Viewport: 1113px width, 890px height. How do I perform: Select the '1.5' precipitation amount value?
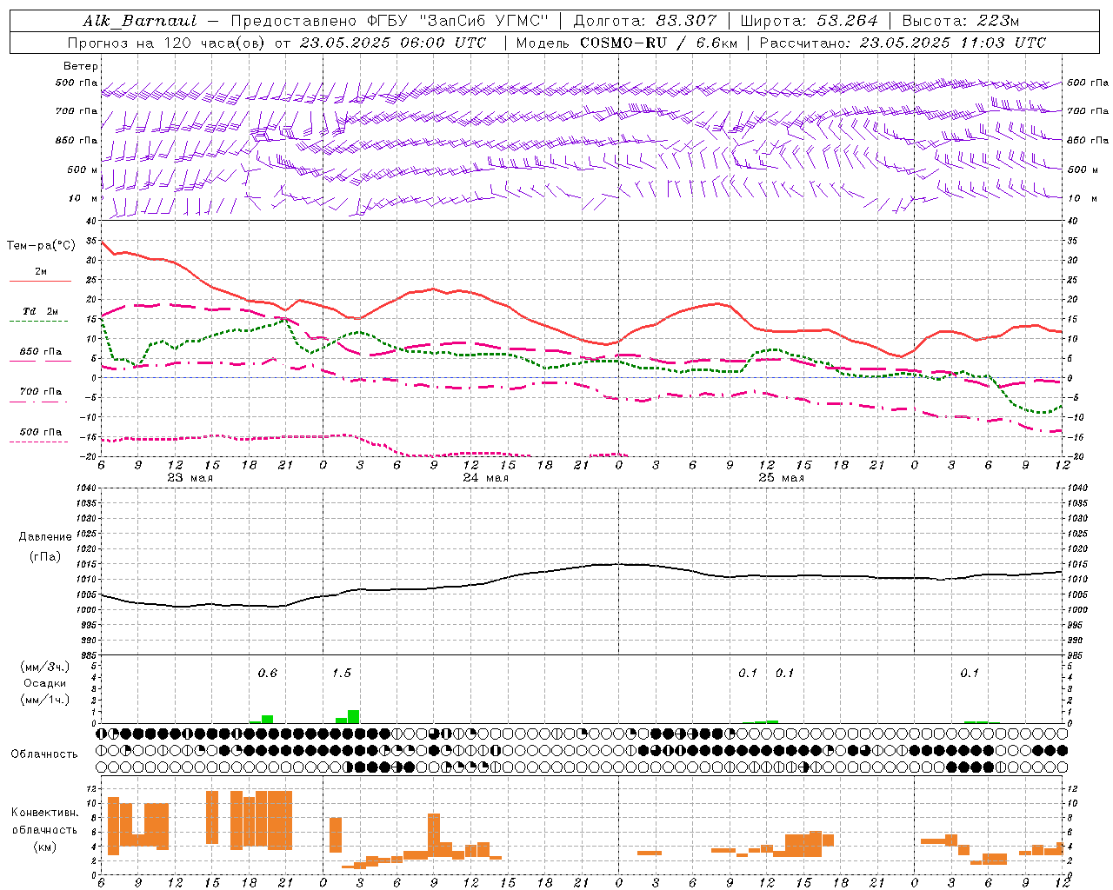[x=342, y=673]
